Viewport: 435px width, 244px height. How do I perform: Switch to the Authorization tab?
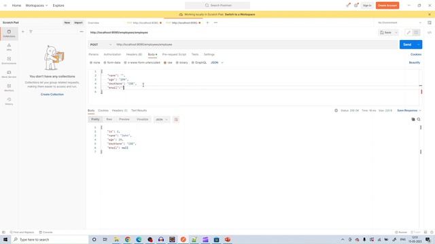click(112, 54)
